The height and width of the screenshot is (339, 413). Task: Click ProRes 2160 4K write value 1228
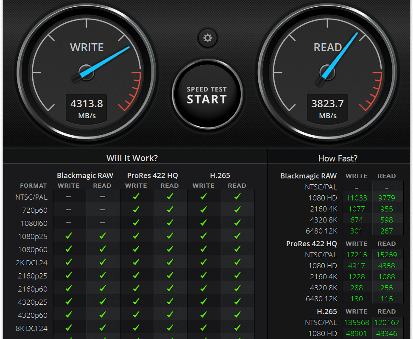(356, 277)
